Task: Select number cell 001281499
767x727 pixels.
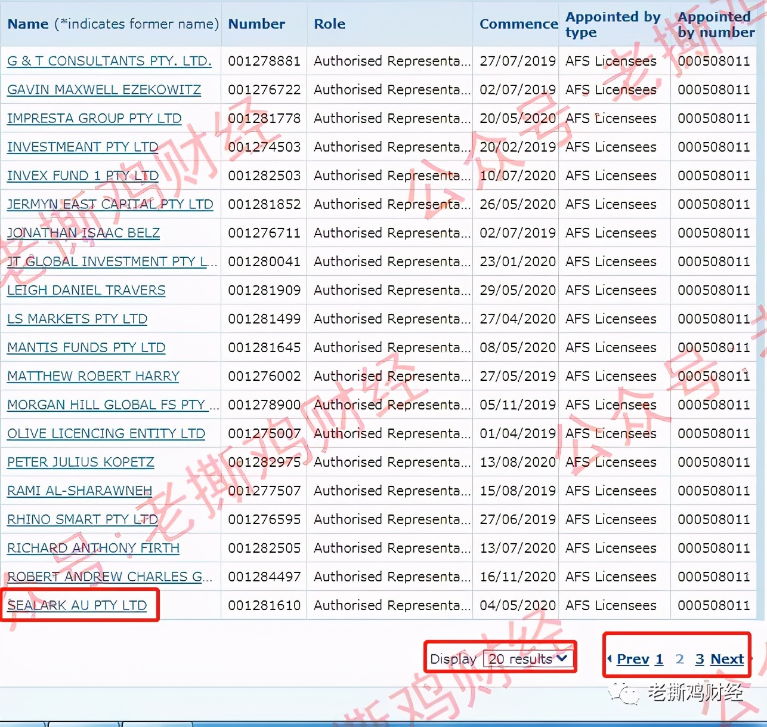Action: 264,319
